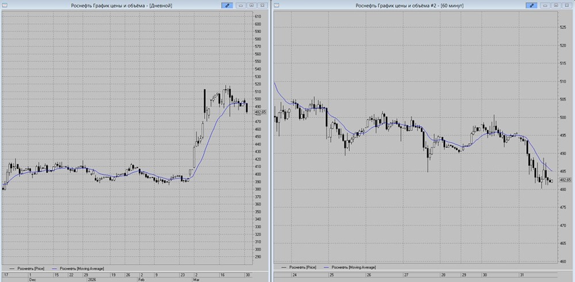Click date '31' on the 60-minute time axis
Viewport: 575px width, 282px height.
click(522, 275)
